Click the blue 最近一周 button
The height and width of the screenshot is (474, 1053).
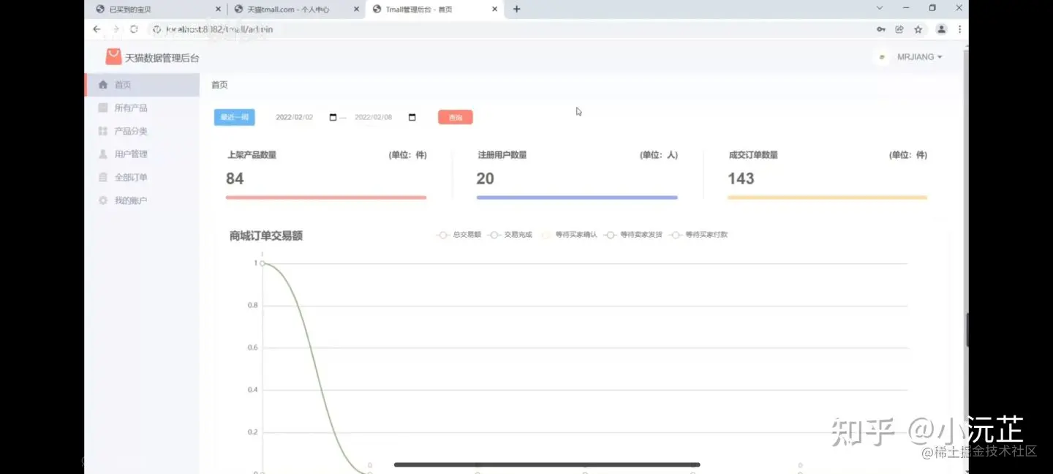coord(234,117)
